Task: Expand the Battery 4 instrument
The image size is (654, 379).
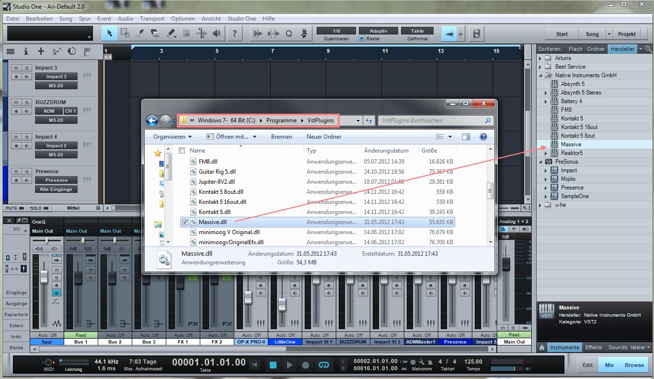Action: [x=546, y=101]
